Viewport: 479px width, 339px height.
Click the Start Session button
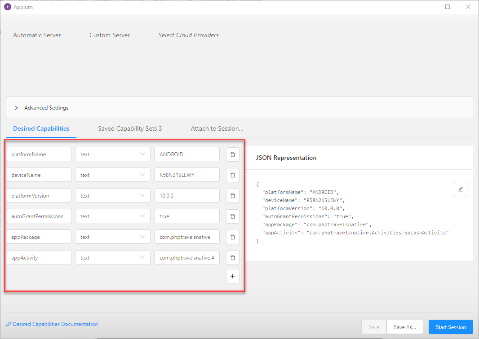point(451,327)
